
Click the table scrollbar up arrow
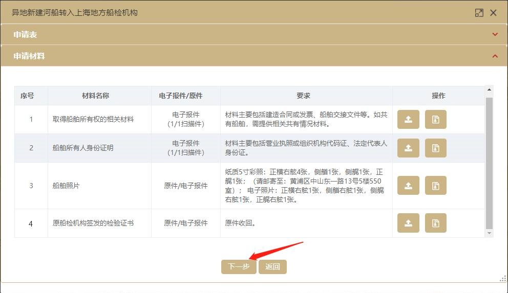(489, 89)
